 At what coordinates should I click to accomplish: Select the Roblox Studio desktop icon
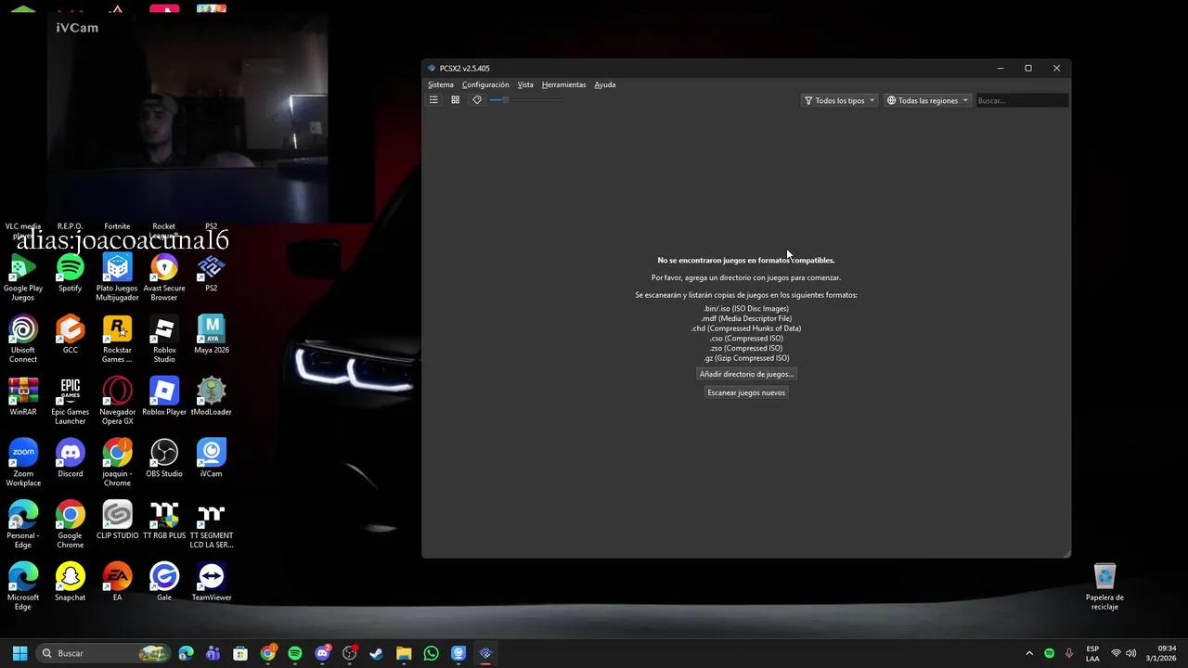click(164, 340)
